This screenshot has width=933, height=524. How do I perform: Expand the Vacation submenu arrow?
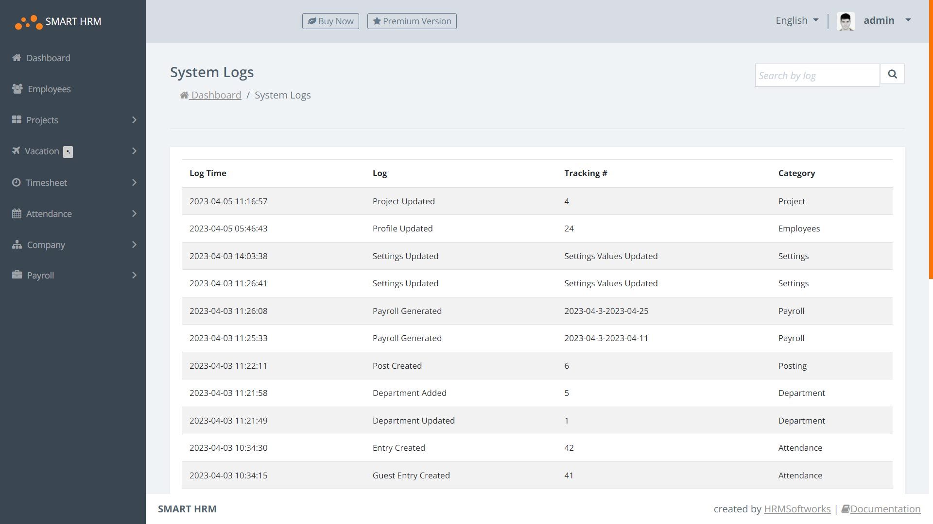point(134,151)
